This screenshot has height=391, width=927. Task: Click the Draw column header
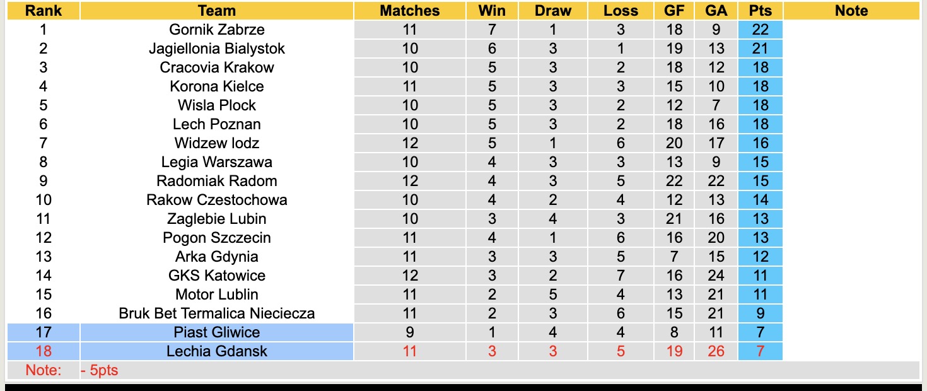[553, 11]
